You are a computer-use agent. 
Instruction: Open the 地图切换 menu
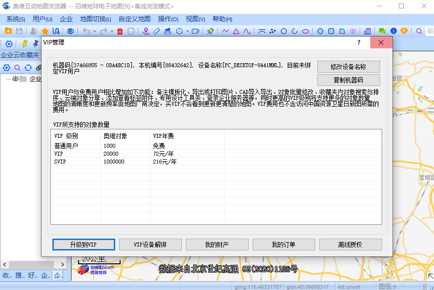pyautogui.click(x=94, y=19)
